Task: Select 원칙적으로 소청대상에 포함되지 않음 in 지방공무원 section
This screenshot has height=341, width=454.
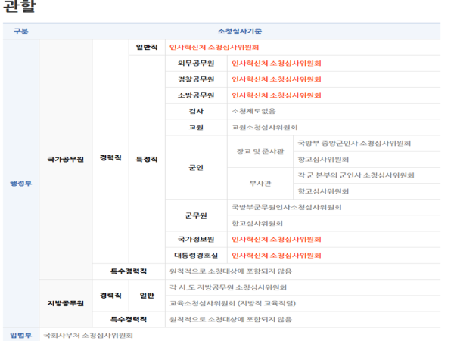Action: (231, 319)
